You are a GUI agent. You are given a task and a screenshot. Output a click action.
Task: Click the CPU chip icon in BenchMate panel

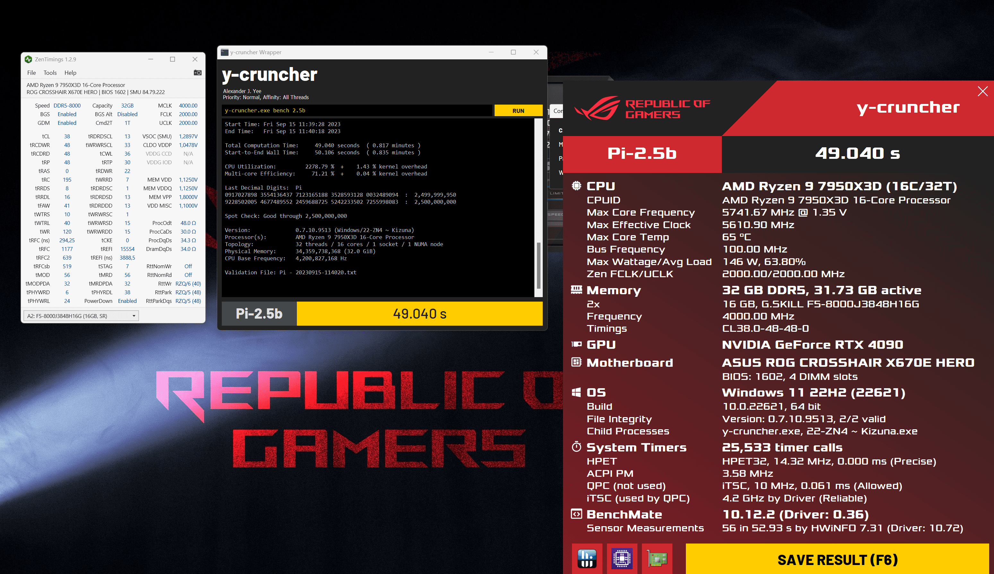click(x=576, y=186)
